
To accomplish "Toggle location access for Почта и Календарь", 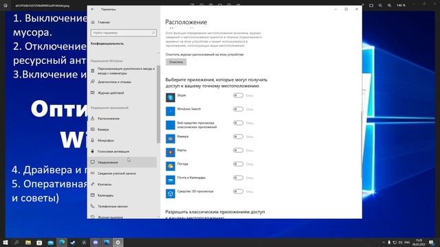I will (x=238, y=178).
